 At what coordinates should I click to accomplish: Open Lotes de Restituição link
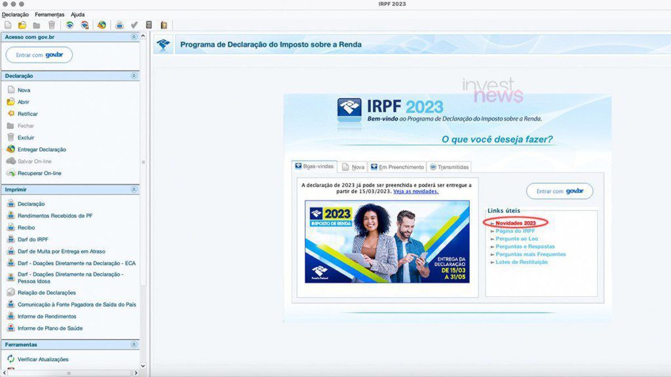pos(522,262)
